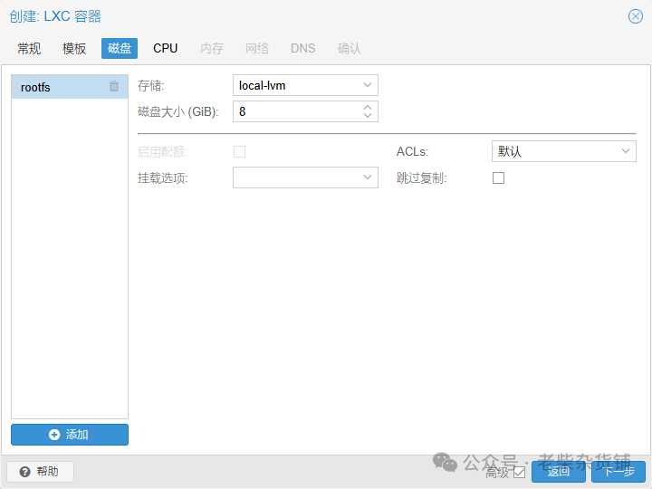Decrease disk size with down arrow
Image resolution: width=652 pixels, height=489 pixels.
pyautogui.click(x=367, y=115)
